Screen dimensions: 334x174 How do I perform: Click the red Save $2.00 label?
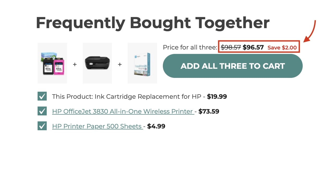[x=282, y=48]
